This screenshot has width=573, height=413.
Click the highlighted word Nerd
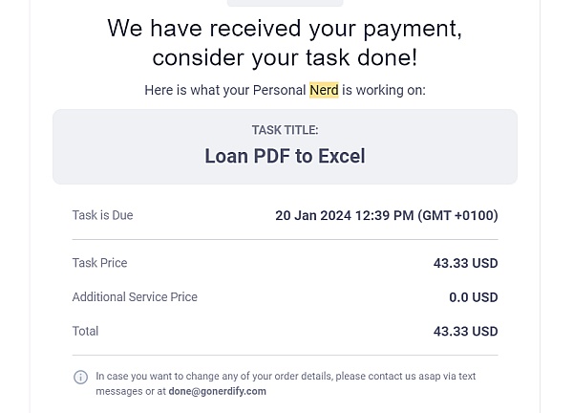[324, 90]
